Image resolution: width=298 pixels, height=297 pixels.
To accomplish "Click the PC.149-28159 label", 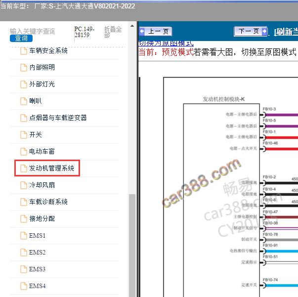I will [84, 32].
